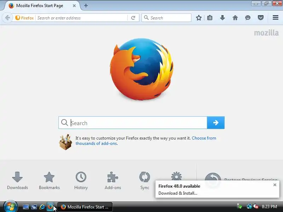Open Bookmarks star shortcut
Image resolution: width=283 pixels, height=212 pixels.
tap(49, 181)
